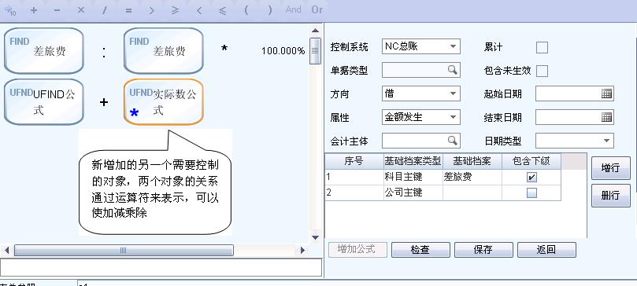
Task: Click vertical scrollbar down arrow in formula panel
Action: [315, 237]
